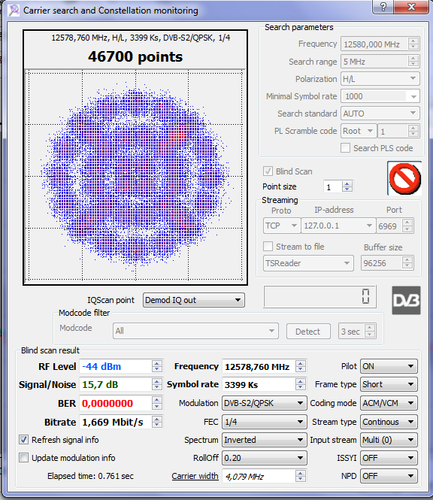Click the BER stepper arrows
The width and height of the screenshot is (433, 500).
[156, 403]
